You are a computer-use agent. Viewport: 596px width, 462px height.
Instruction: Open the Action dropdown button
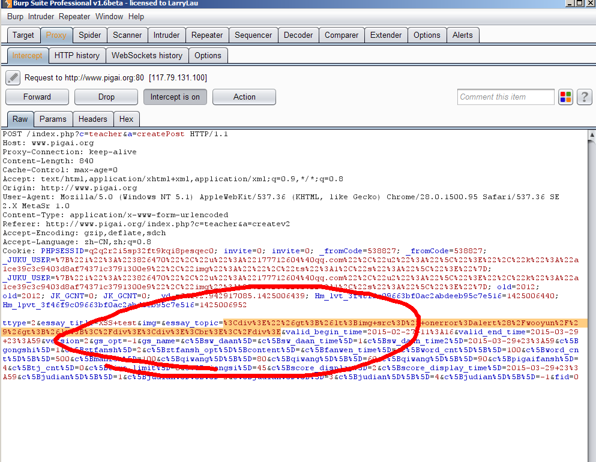pos(244,97)
